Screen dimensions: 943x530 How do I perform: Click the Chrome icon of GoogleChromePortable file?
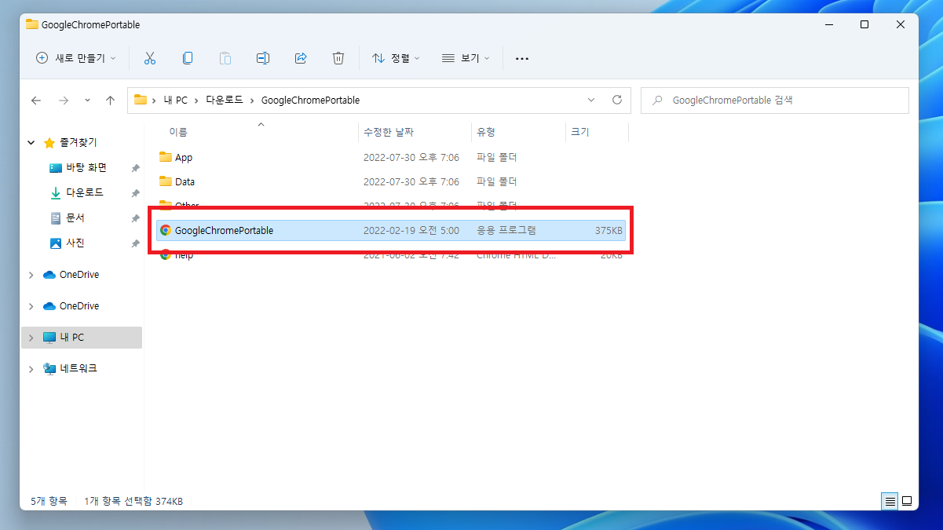tap(165, 230)
